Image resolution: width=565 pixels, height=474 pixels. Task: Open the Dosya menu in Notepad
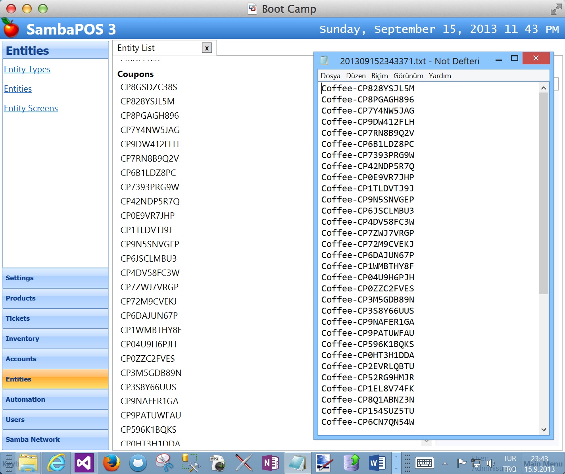point(330,76)
